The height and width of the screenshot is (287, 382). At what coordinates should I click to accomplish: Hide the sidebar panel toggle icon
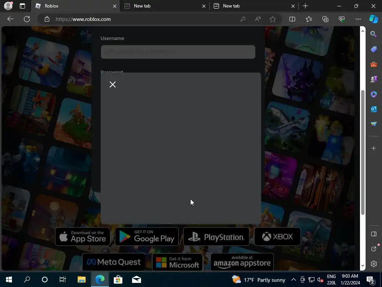click(x=373, y=234)
